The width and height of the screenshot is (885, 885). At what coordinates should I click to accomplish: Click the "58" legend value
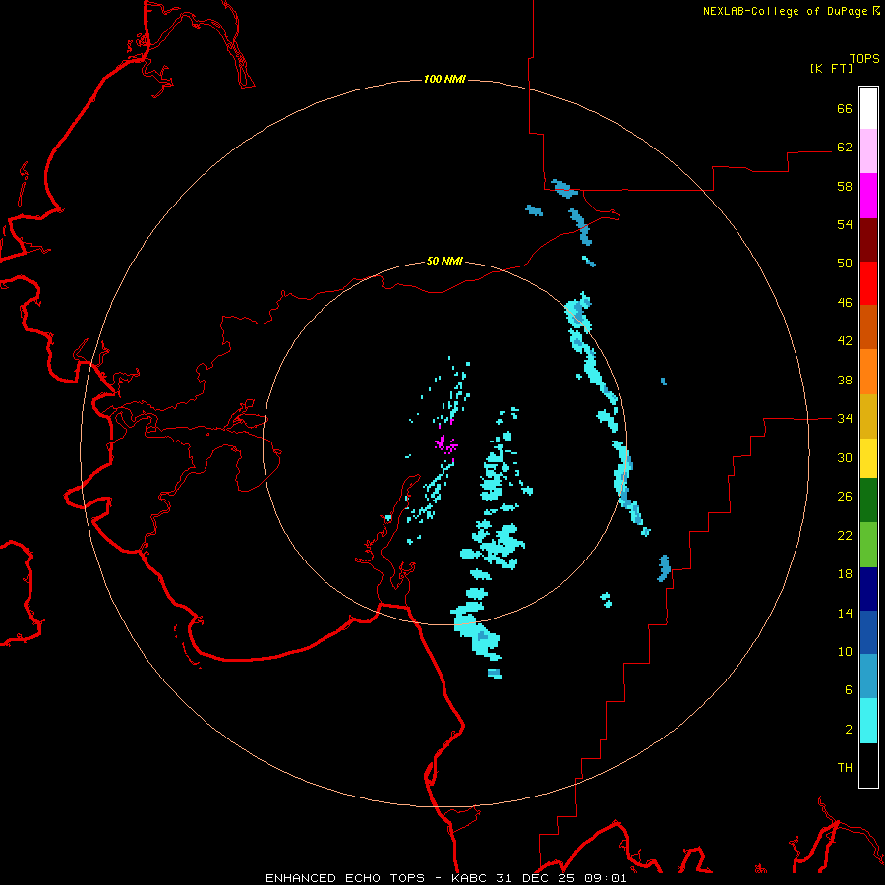click(845, 186)
